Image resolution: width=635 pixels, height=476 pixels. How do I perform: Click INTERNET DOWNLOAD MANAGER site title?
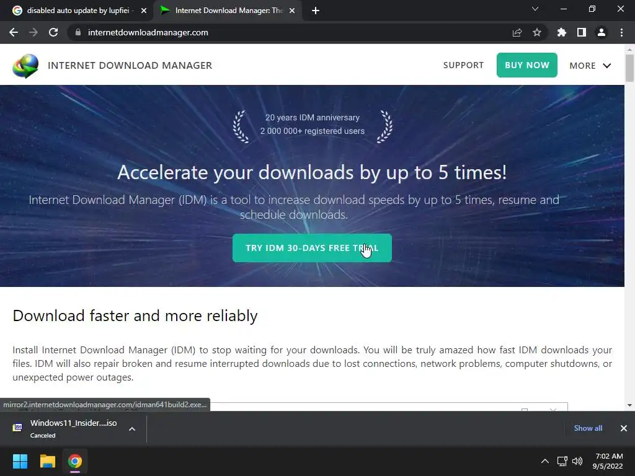[130, 66]
